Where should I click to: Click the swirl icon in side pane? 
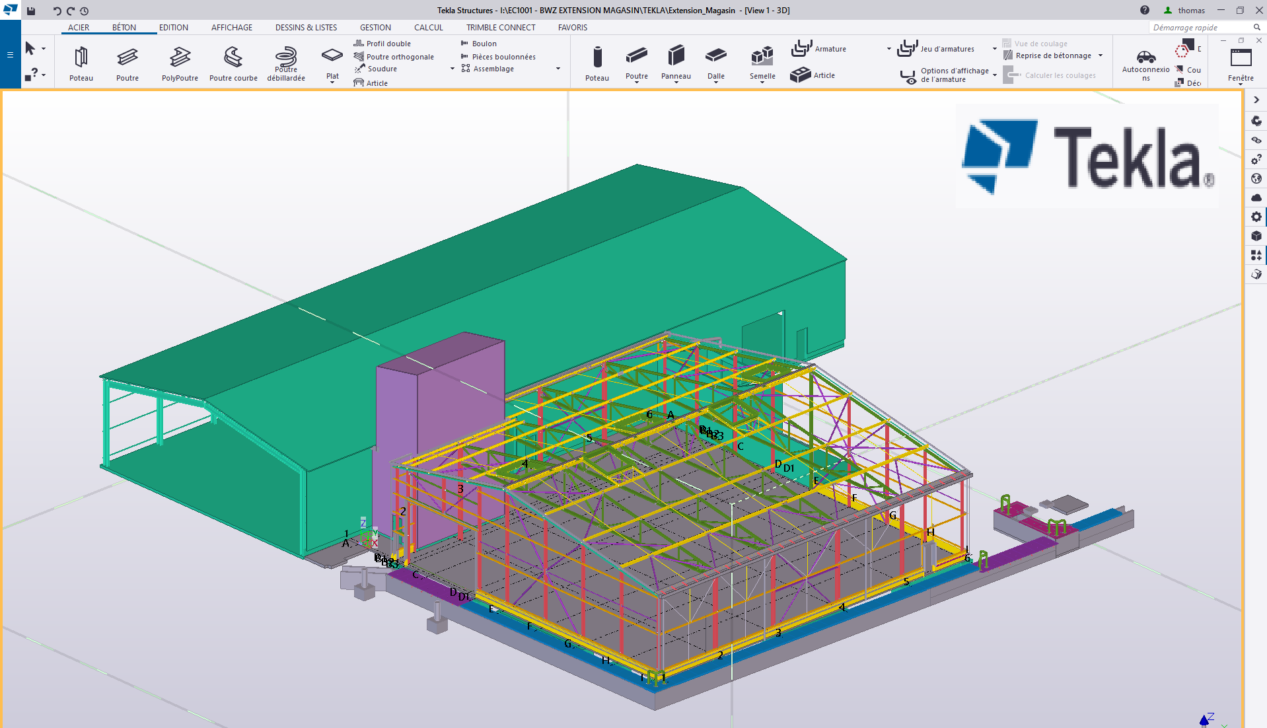[x=1256, y=121]
